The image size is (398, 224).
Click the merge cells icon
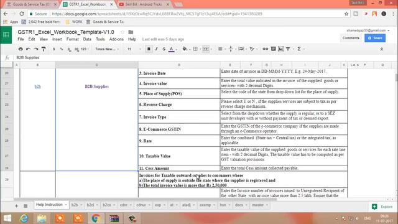(206, 49)
